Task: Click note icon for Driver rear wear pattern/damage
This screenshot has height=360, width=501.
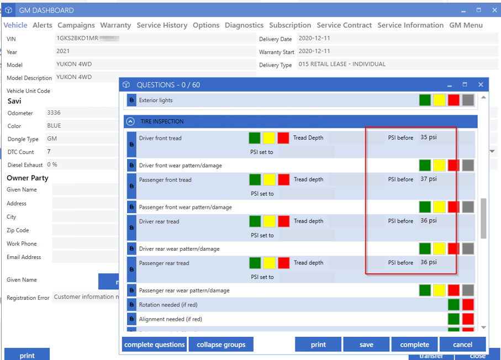Action: click(x=131, y=248)
